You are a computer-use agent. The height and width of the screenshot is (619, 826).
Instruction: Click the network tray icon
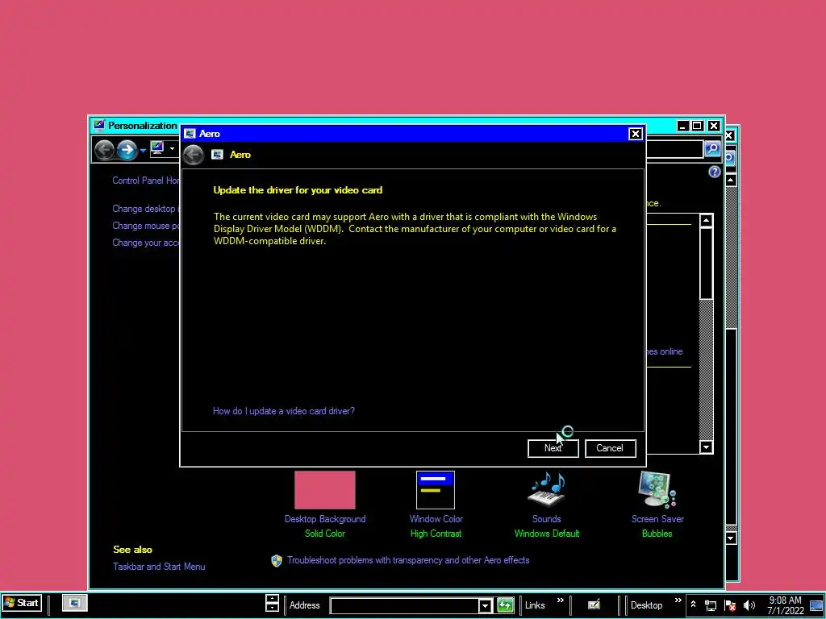(x=711, y=605)
